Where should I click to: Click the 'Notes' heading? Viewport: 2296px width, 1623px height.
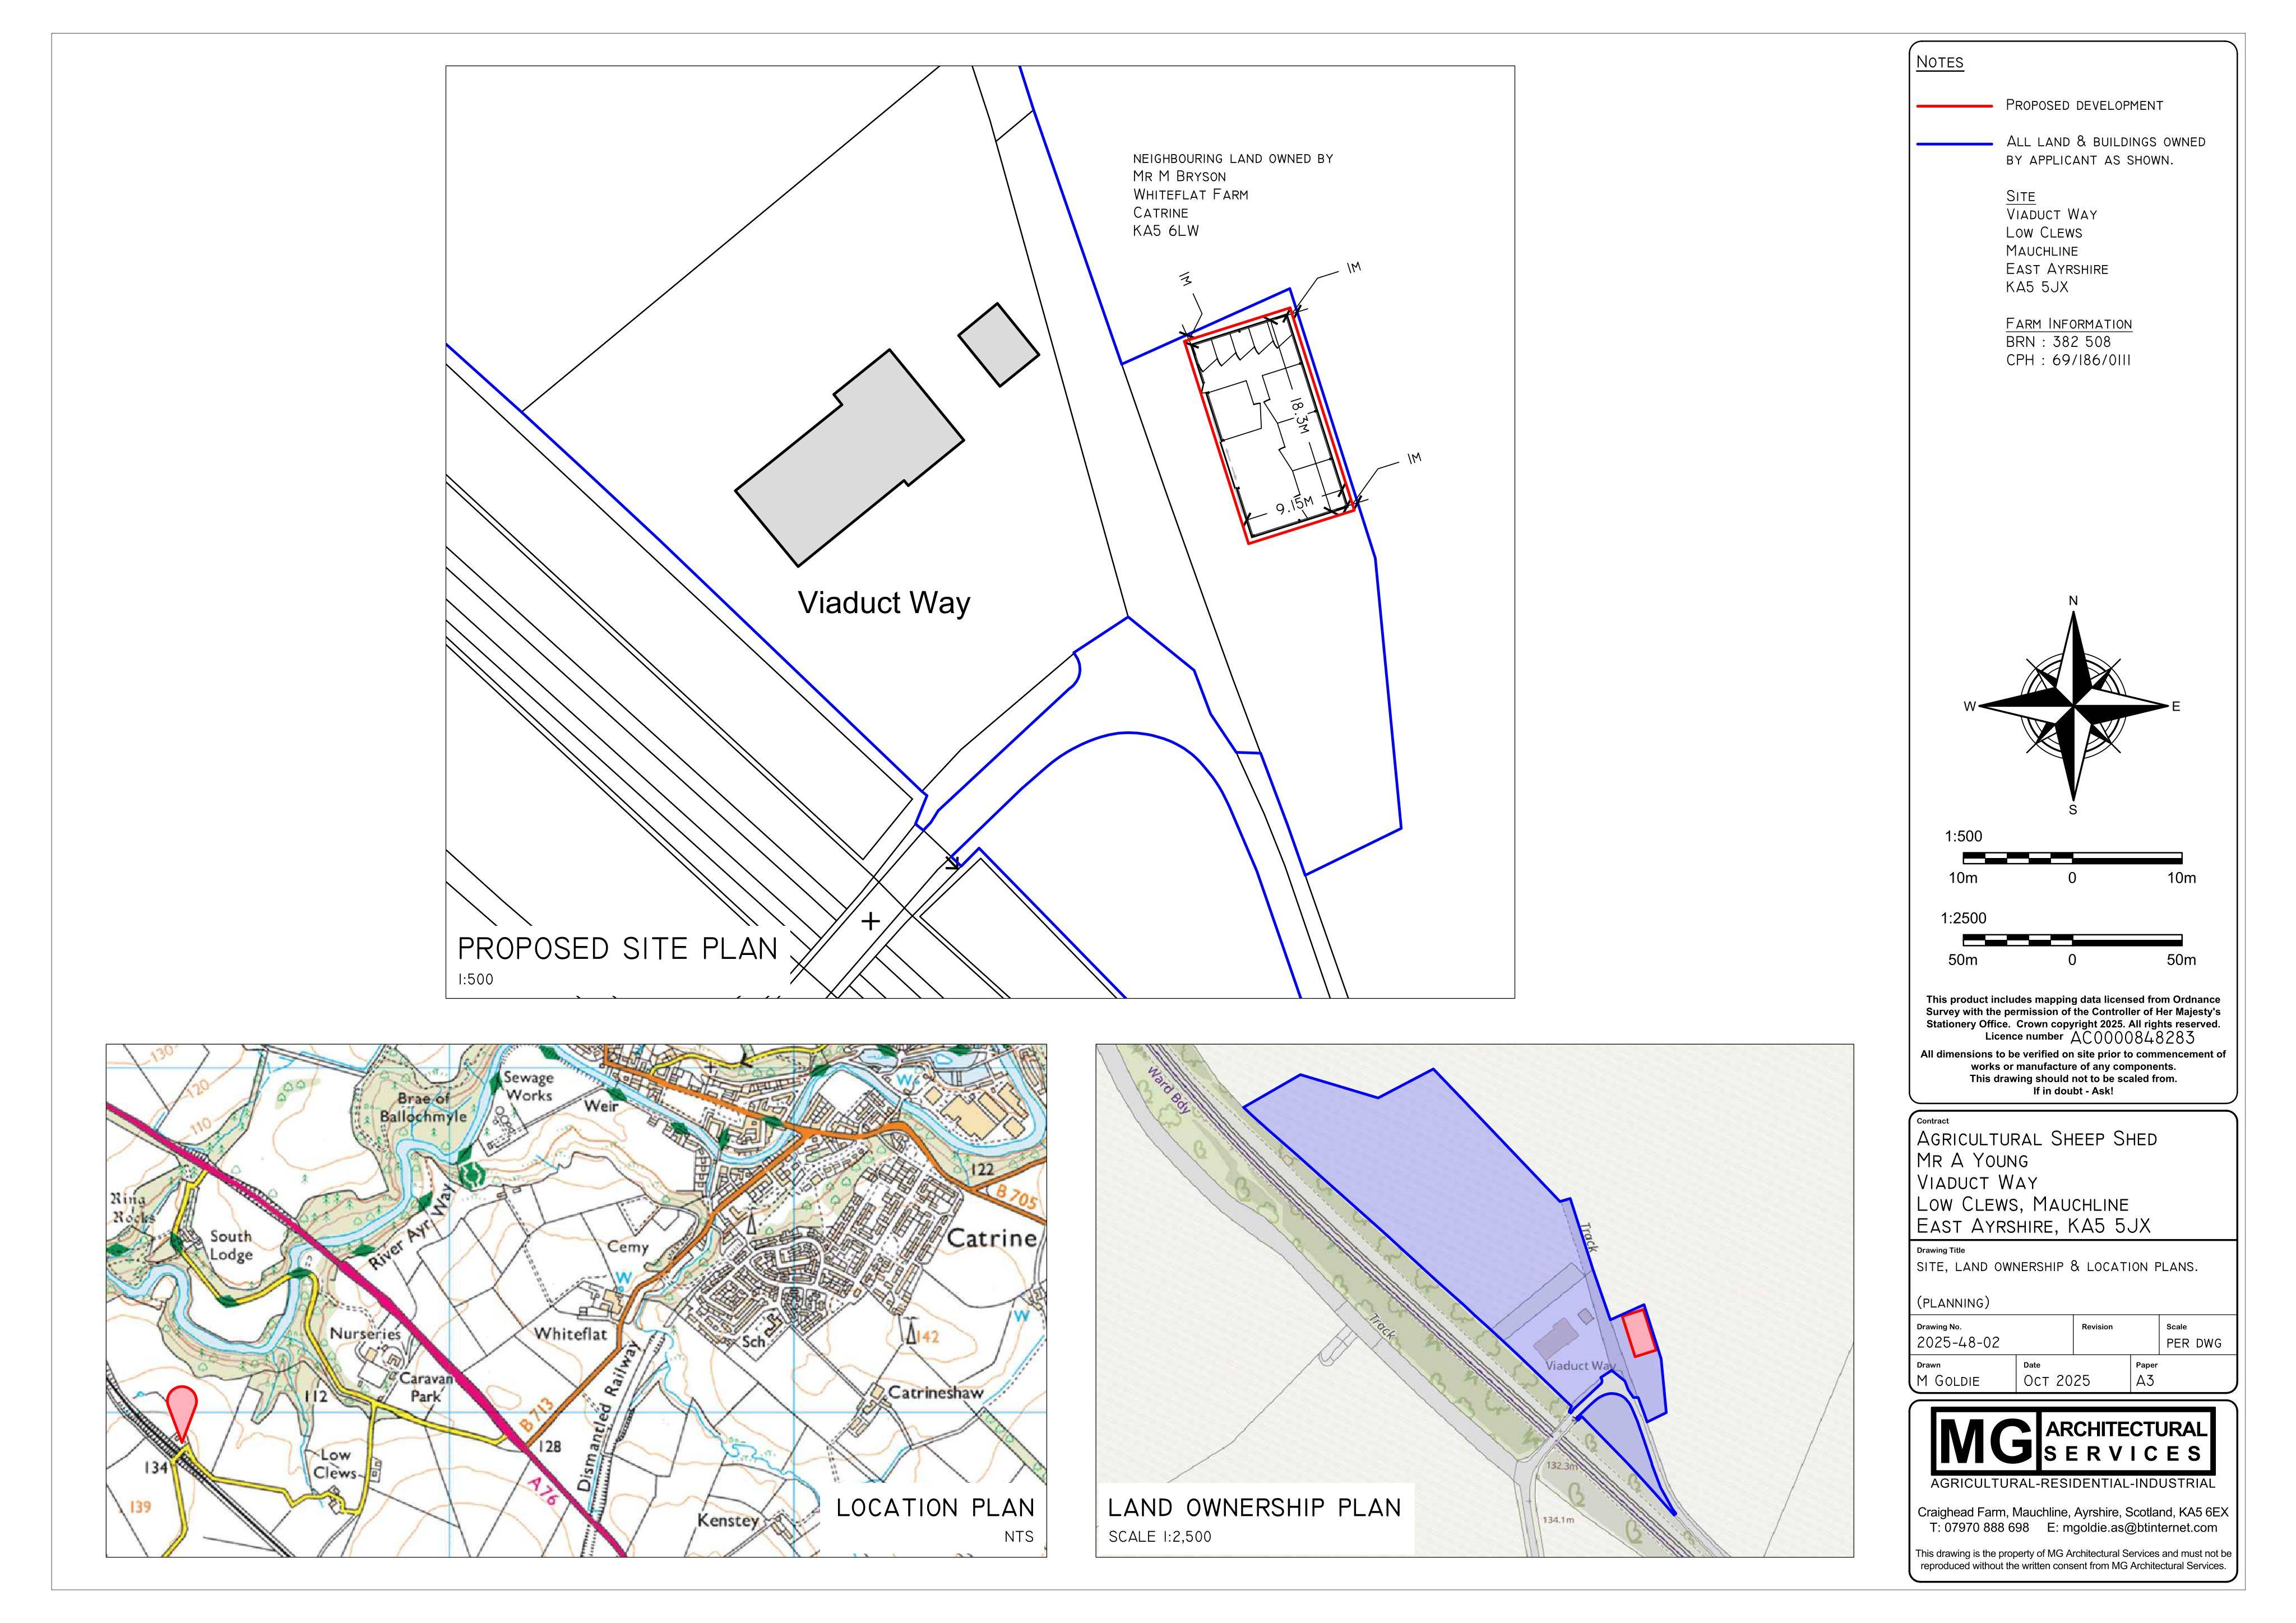pyautogui.click(x=1939, y=62)
